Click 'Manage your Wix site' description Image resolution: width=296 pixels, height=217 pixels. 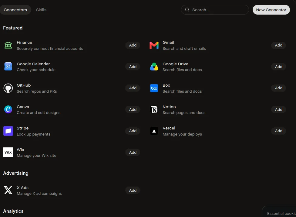(36, 156)
